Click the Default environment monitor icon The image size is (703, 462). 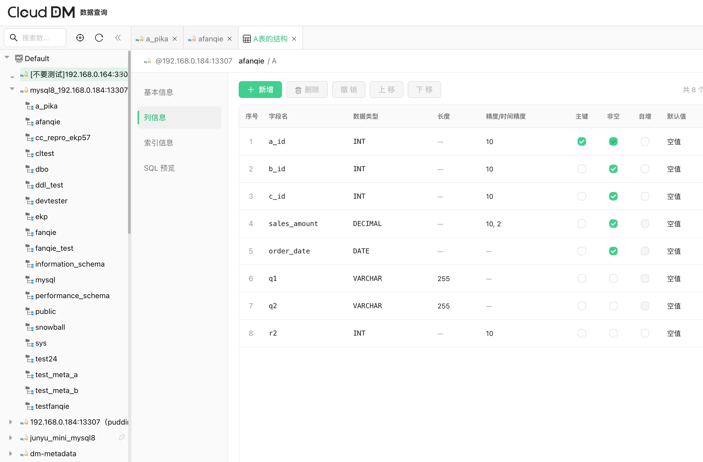pos(19,58)
